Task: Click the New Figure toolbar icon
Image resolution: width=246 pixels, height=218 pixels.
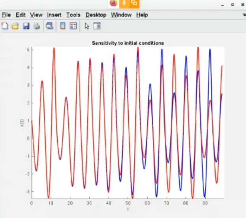Action: click(5, 26)
